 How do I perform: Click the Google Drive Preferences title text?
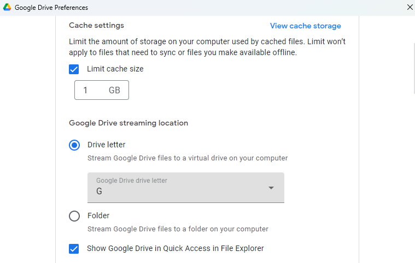[x=51, y=8]
